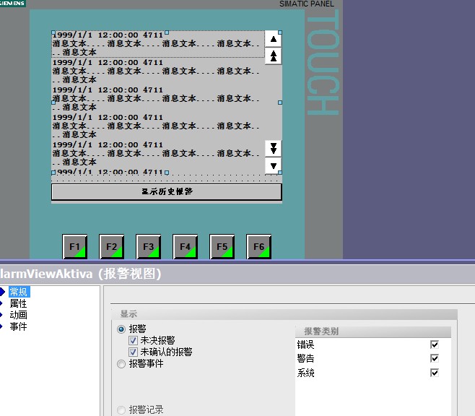
Task: Select the 报警 radio button
Action: coord(121,329)
